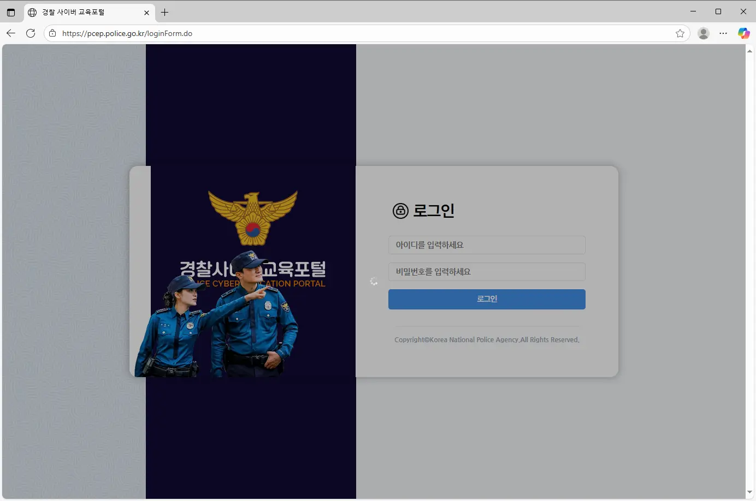Go back using the browser back arrow
The height and width of the screenshot is (501, 756).
(11, 33)
